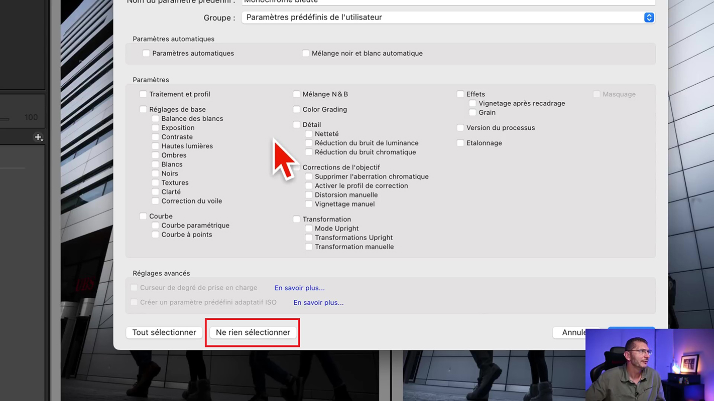Check Mélange noir et blanc automatique

pyautogui.click(x=306, y=53)
